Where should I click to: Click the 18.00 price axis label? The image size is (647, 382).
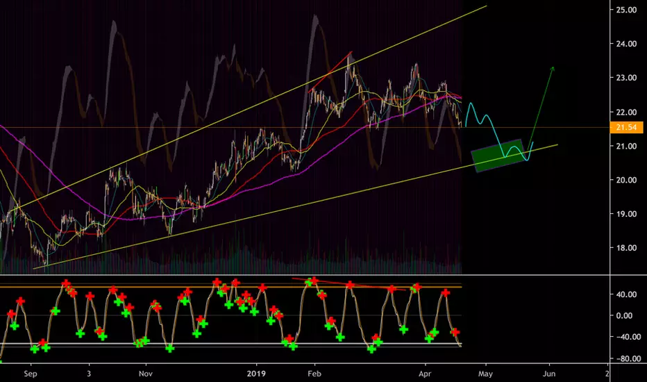coord(626,248)
